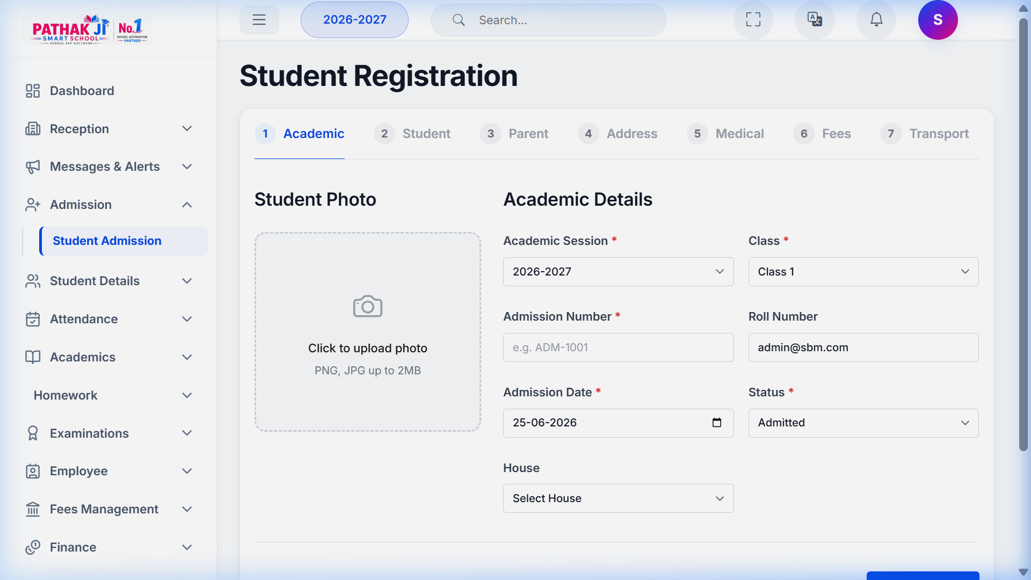Open Student Admission in the sidebar
This screenshot has height=580, width=1031.
[124, 241]
